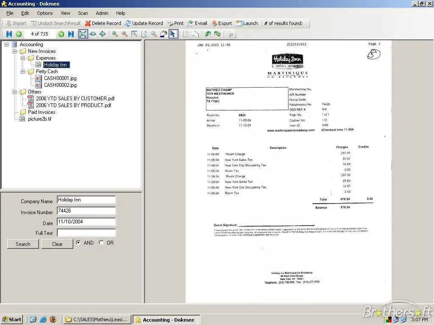Select CASH00001.jpg in the tree

pyautogui.click(x=60, y=78)
